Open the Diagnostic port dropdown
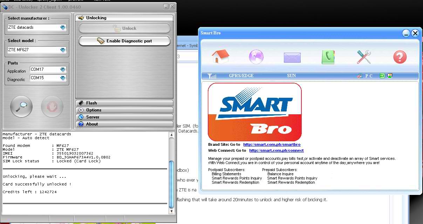Image resolution: width=423 pixels, height=224 pixels. pos(48,78)
